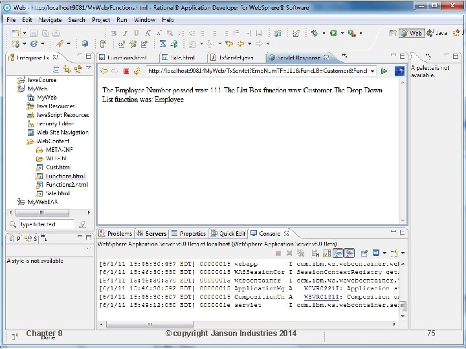The image size is (466, 349).
Task: Click the Refresh page icon in browser
Action: pyautogui.click(x=137, y=71)
